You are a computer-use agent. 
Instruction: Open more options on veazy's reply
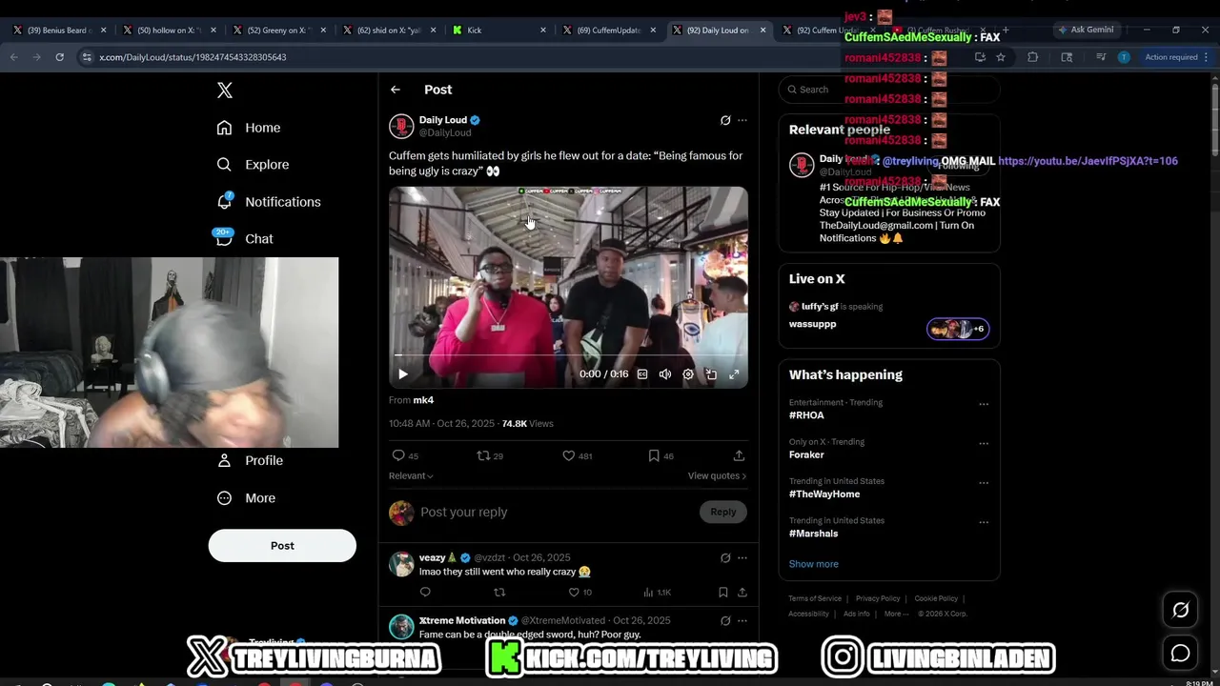click(742, 558)
